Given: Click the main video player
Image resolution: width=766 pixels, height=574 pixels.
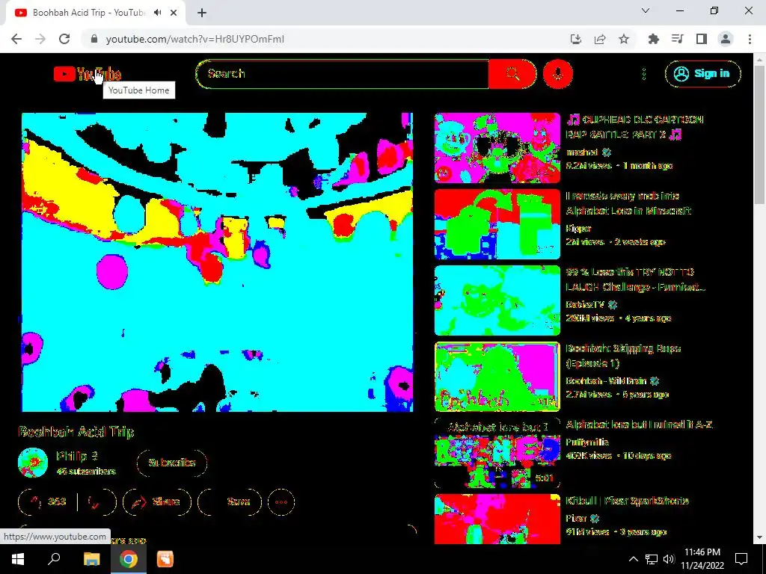Looking at the screenshot, I should [x=218, y=262].
